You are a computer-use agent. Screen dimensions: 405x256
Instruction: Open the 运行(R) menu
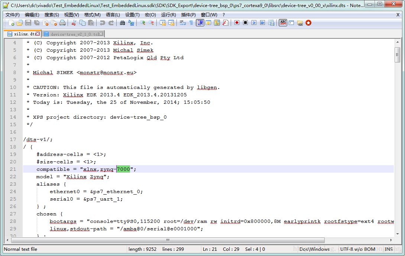[168, 15]
